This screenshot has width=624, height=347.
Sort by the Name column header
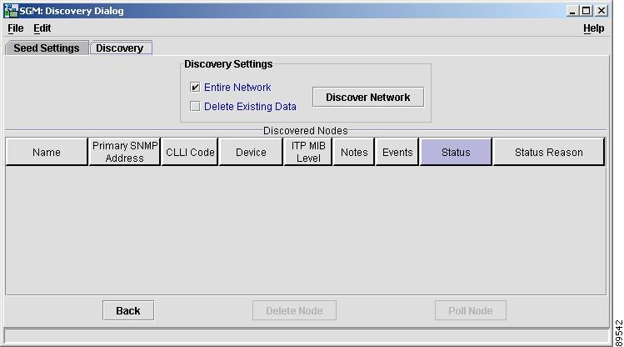coord(47,152)
